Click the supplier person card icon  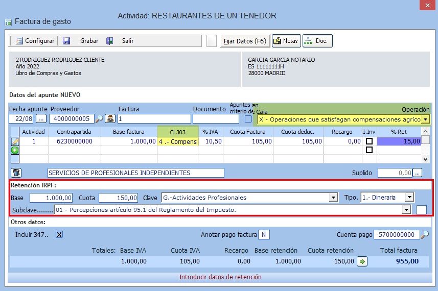[x=110, y=119]
